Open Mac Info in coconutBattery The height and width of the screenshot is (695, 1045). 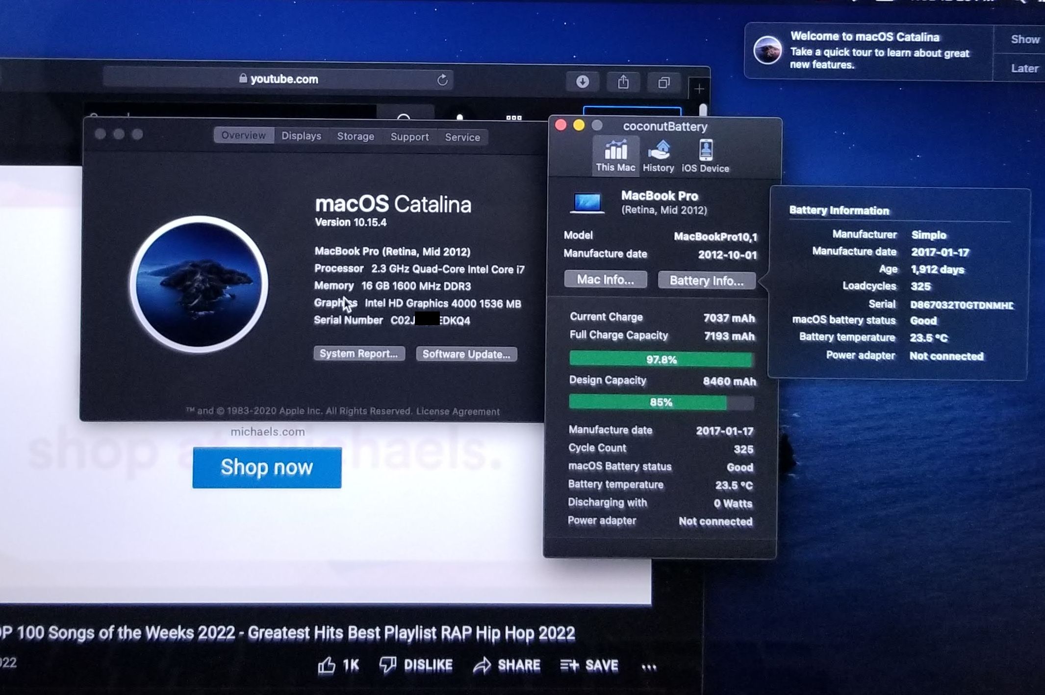[605, 280]
